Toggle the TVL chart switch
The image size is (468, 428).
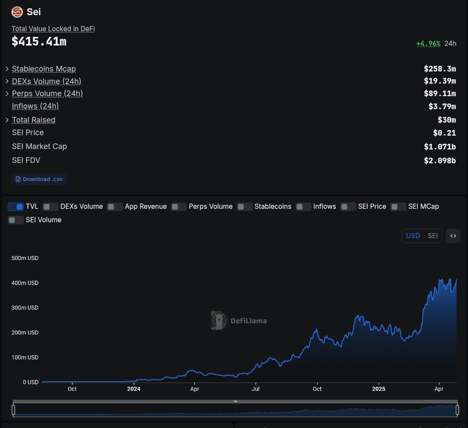click(16, 207)
